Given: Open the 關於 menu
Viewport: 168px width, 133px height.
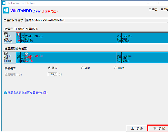Looking at the screenshot, I should coord(164,9).
